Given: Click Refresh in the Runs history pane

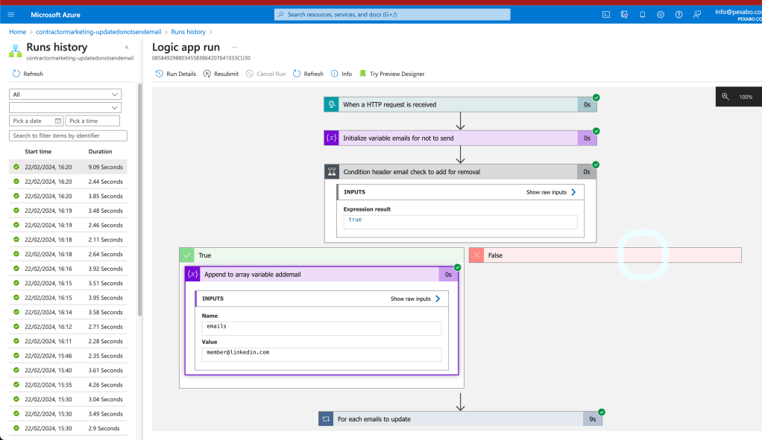Looking at the screenshot, I should (x=28, y=74).
